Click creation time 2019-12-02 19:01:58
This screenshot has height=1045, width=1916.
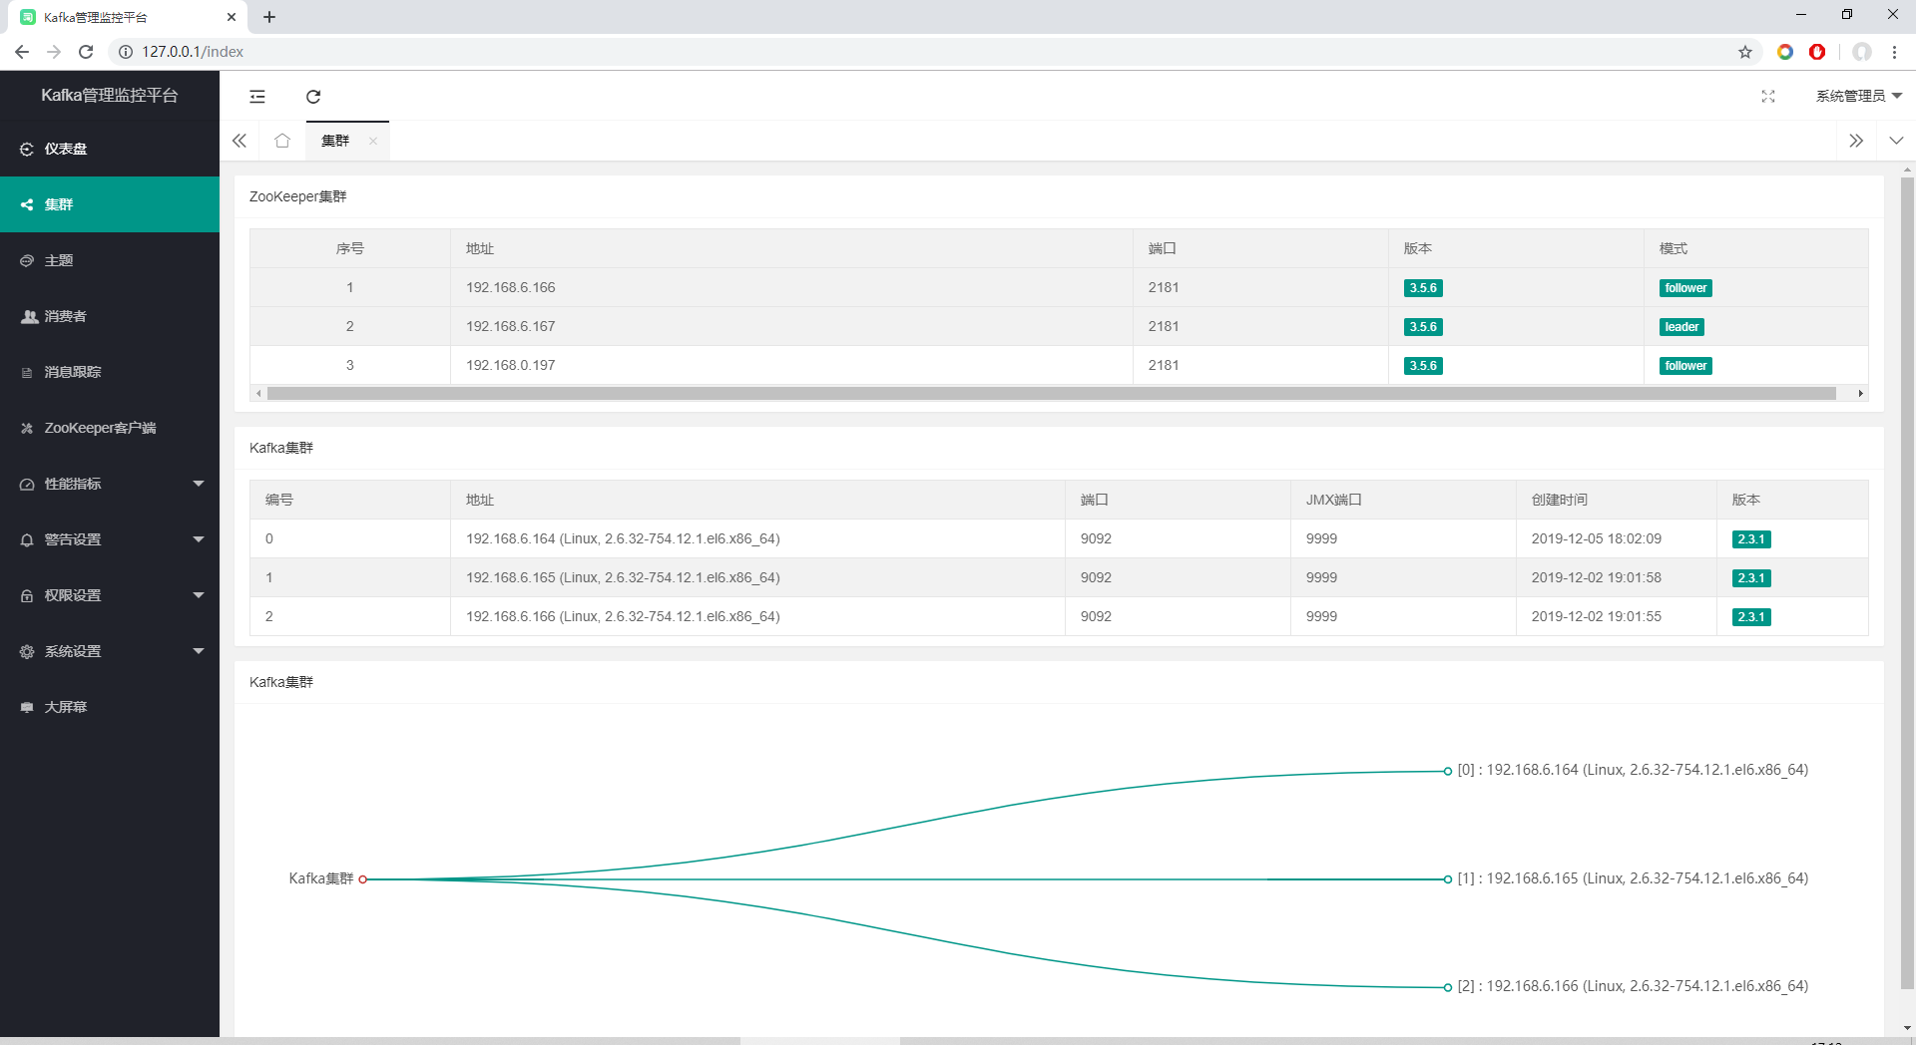point(1597,577)
